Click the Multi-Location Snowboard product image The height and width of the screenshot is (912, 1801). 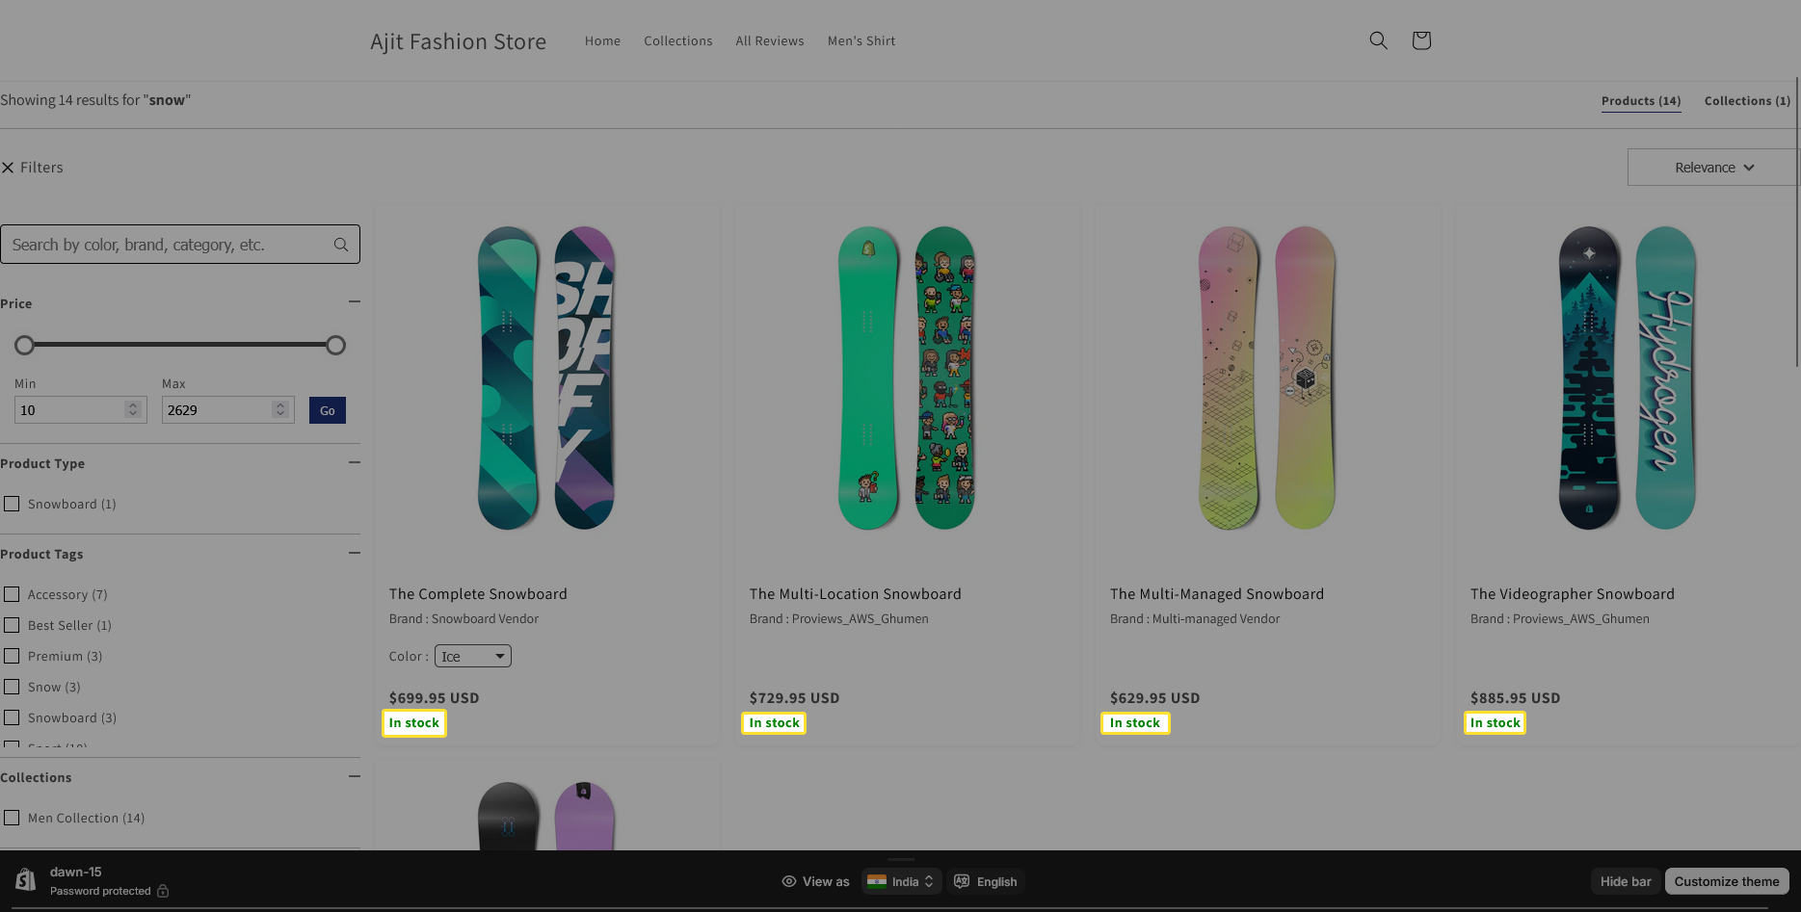click(906, 378)
